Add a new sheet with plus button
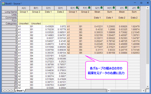 click(x=10, y=90)
